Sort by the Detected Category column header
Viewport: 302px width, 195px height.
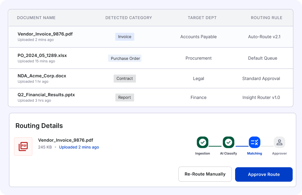pyautogui.click(x=129, y=18)
